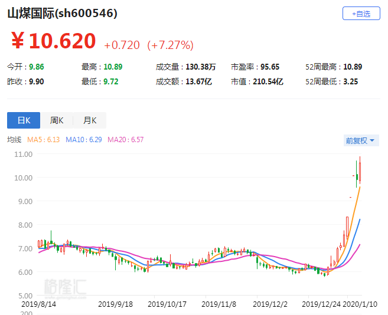Click the 2019/11/8 date axis label
388x315 pixels.
[219, 304]
